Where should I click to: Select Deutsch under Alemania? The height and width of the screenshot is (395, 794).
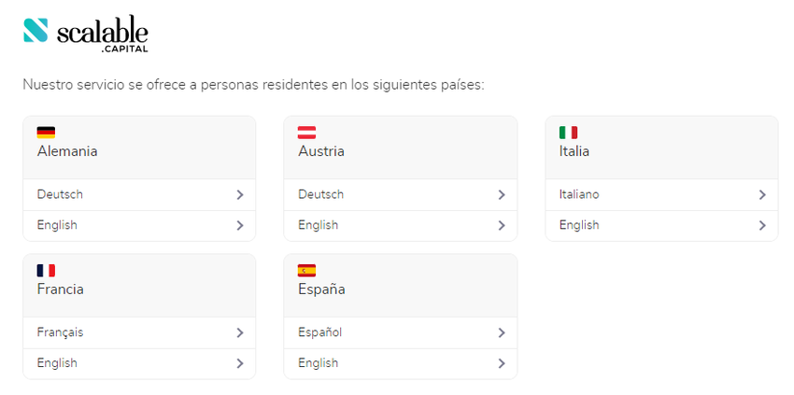tap(60, 194)
